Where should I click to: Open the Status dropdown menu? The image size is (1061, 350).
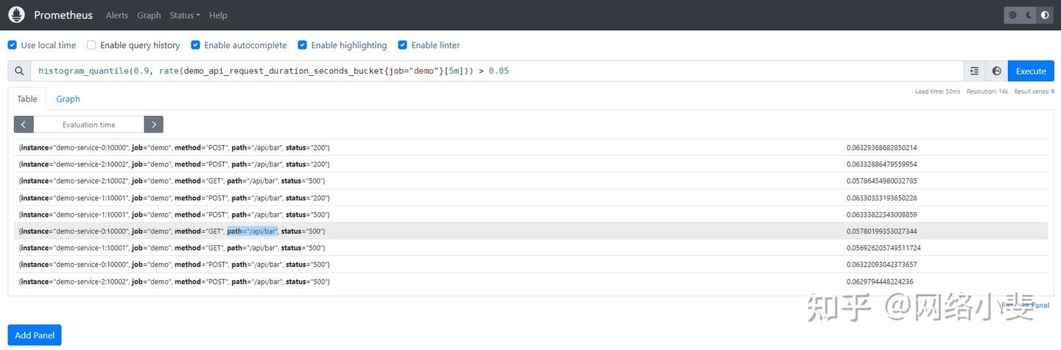pyautogui.click(x=184, y=15)
